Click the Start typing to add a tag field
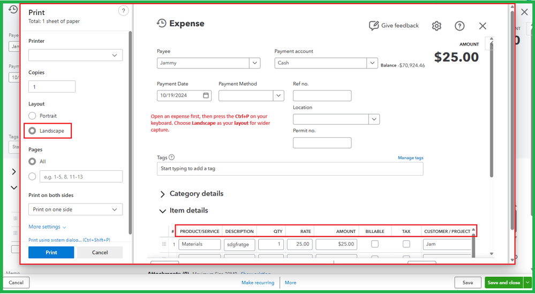The height and width of the screenshot is (294, 535). click(290, 169)
